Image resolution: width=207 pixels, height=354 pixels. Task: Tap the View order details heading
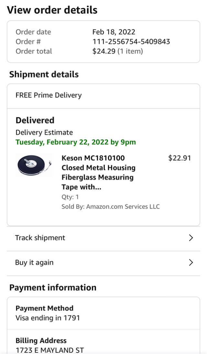click(52, 10)
